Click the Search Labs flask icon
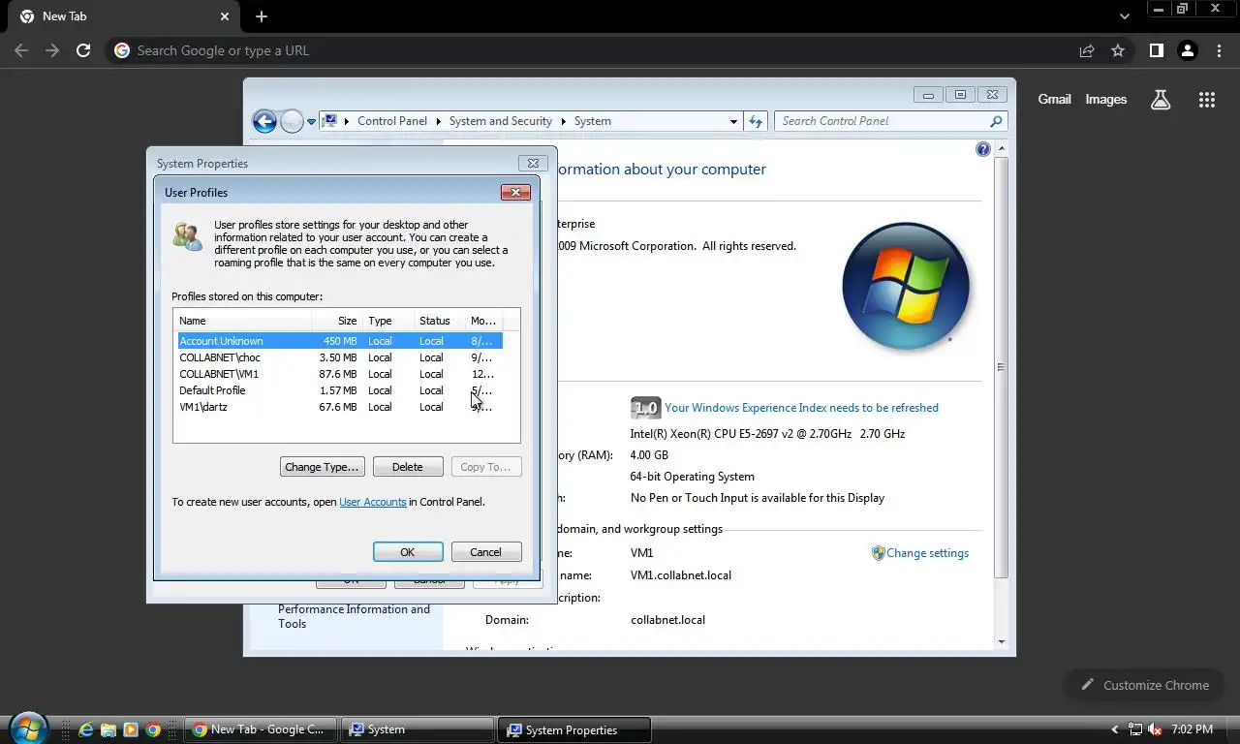The image size is (1240, 744). pyautogui.click(x=1160, y=99)
